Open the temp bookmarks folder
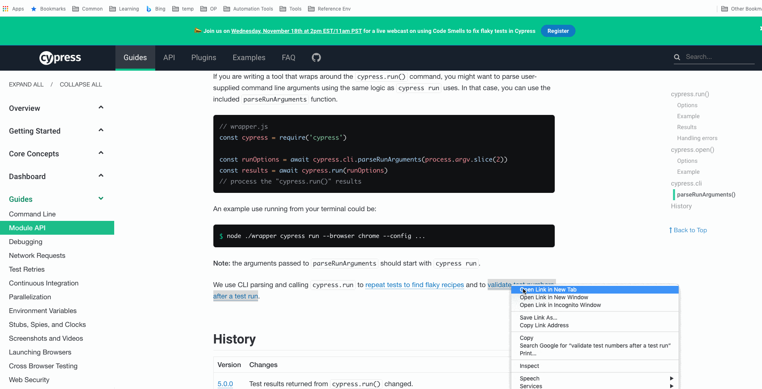Viewport: 762px width, 389px height. coord(183,9)
